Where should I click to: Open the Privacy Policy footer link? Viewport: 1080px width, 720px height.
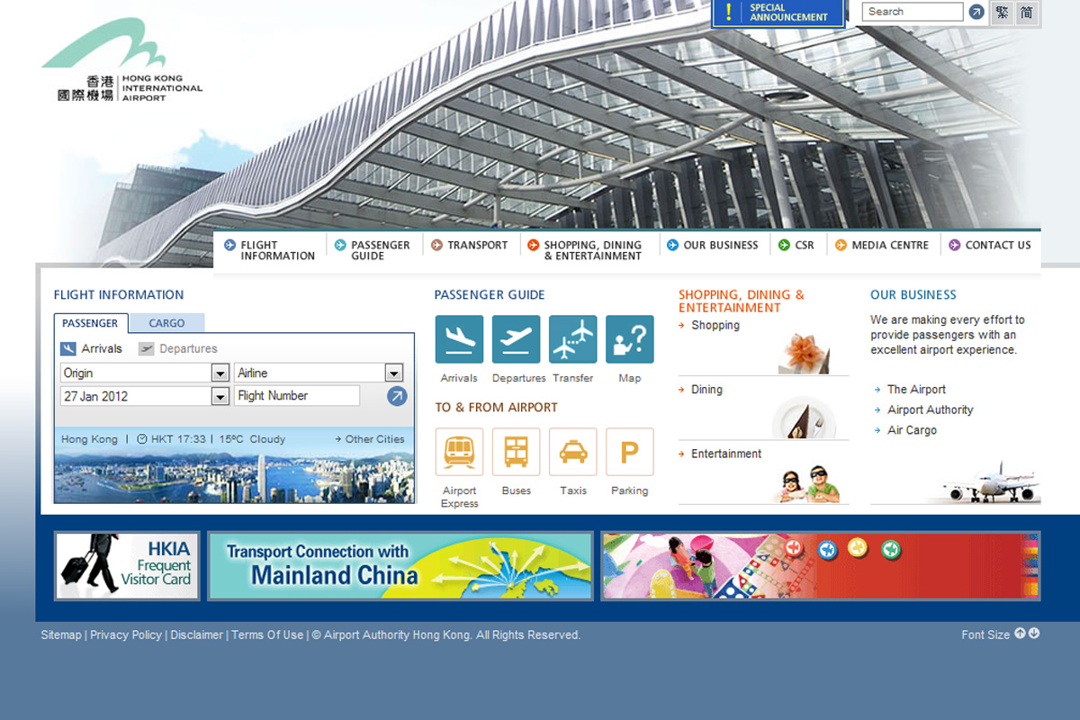point(126,634)
